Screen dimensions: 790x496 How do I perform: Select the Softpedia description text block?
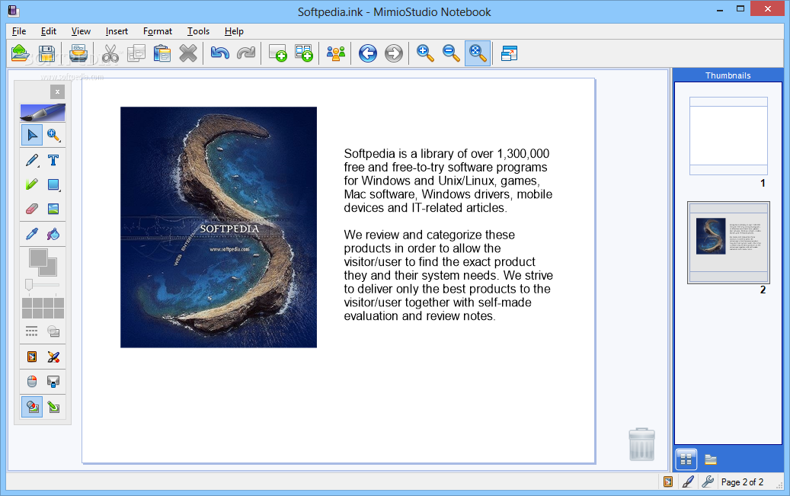(449, 235)
